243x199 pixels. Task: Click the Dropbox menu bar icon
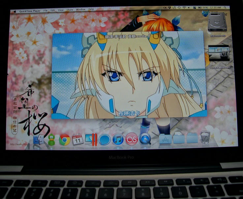170,8
